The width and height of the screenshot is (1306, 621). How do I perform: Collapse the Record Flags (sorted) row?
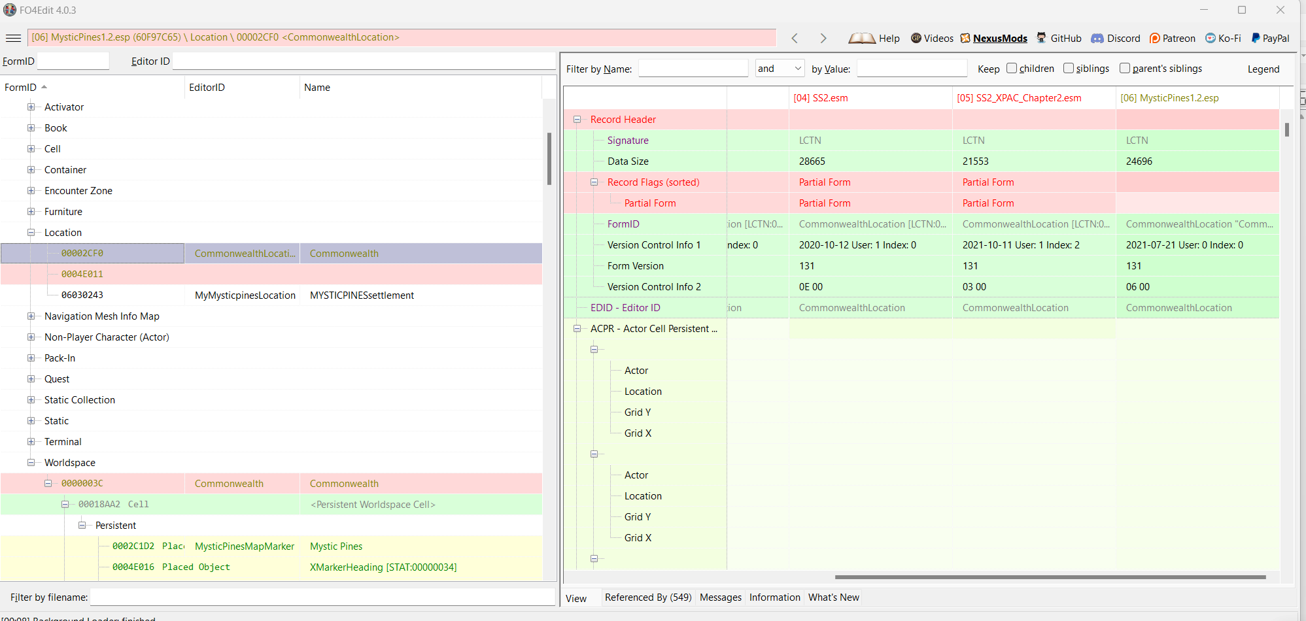coord(594,182)
